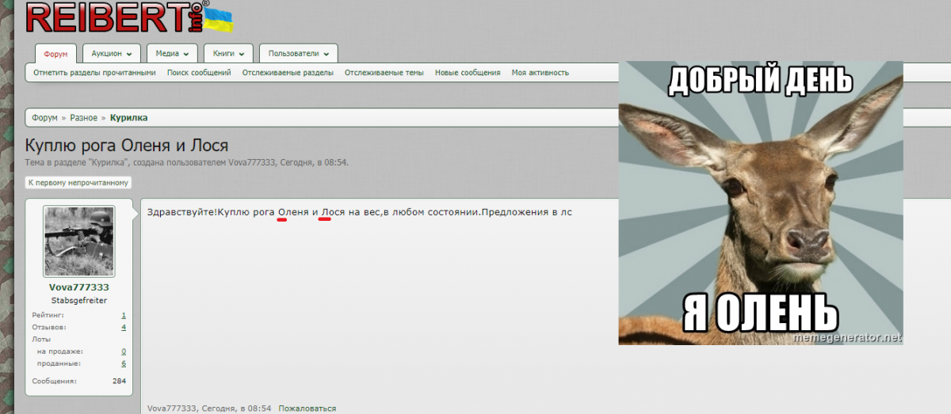Click the на продаже lots value 0
This screenshot has width=951, height=414.
[124, 351]
